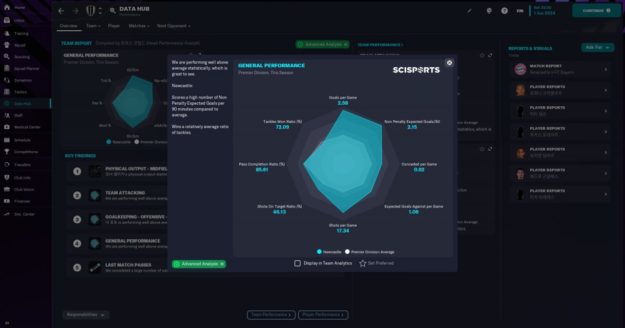Click the search magnifier icon
625x328 pixels.
click(x=113, y=10)
